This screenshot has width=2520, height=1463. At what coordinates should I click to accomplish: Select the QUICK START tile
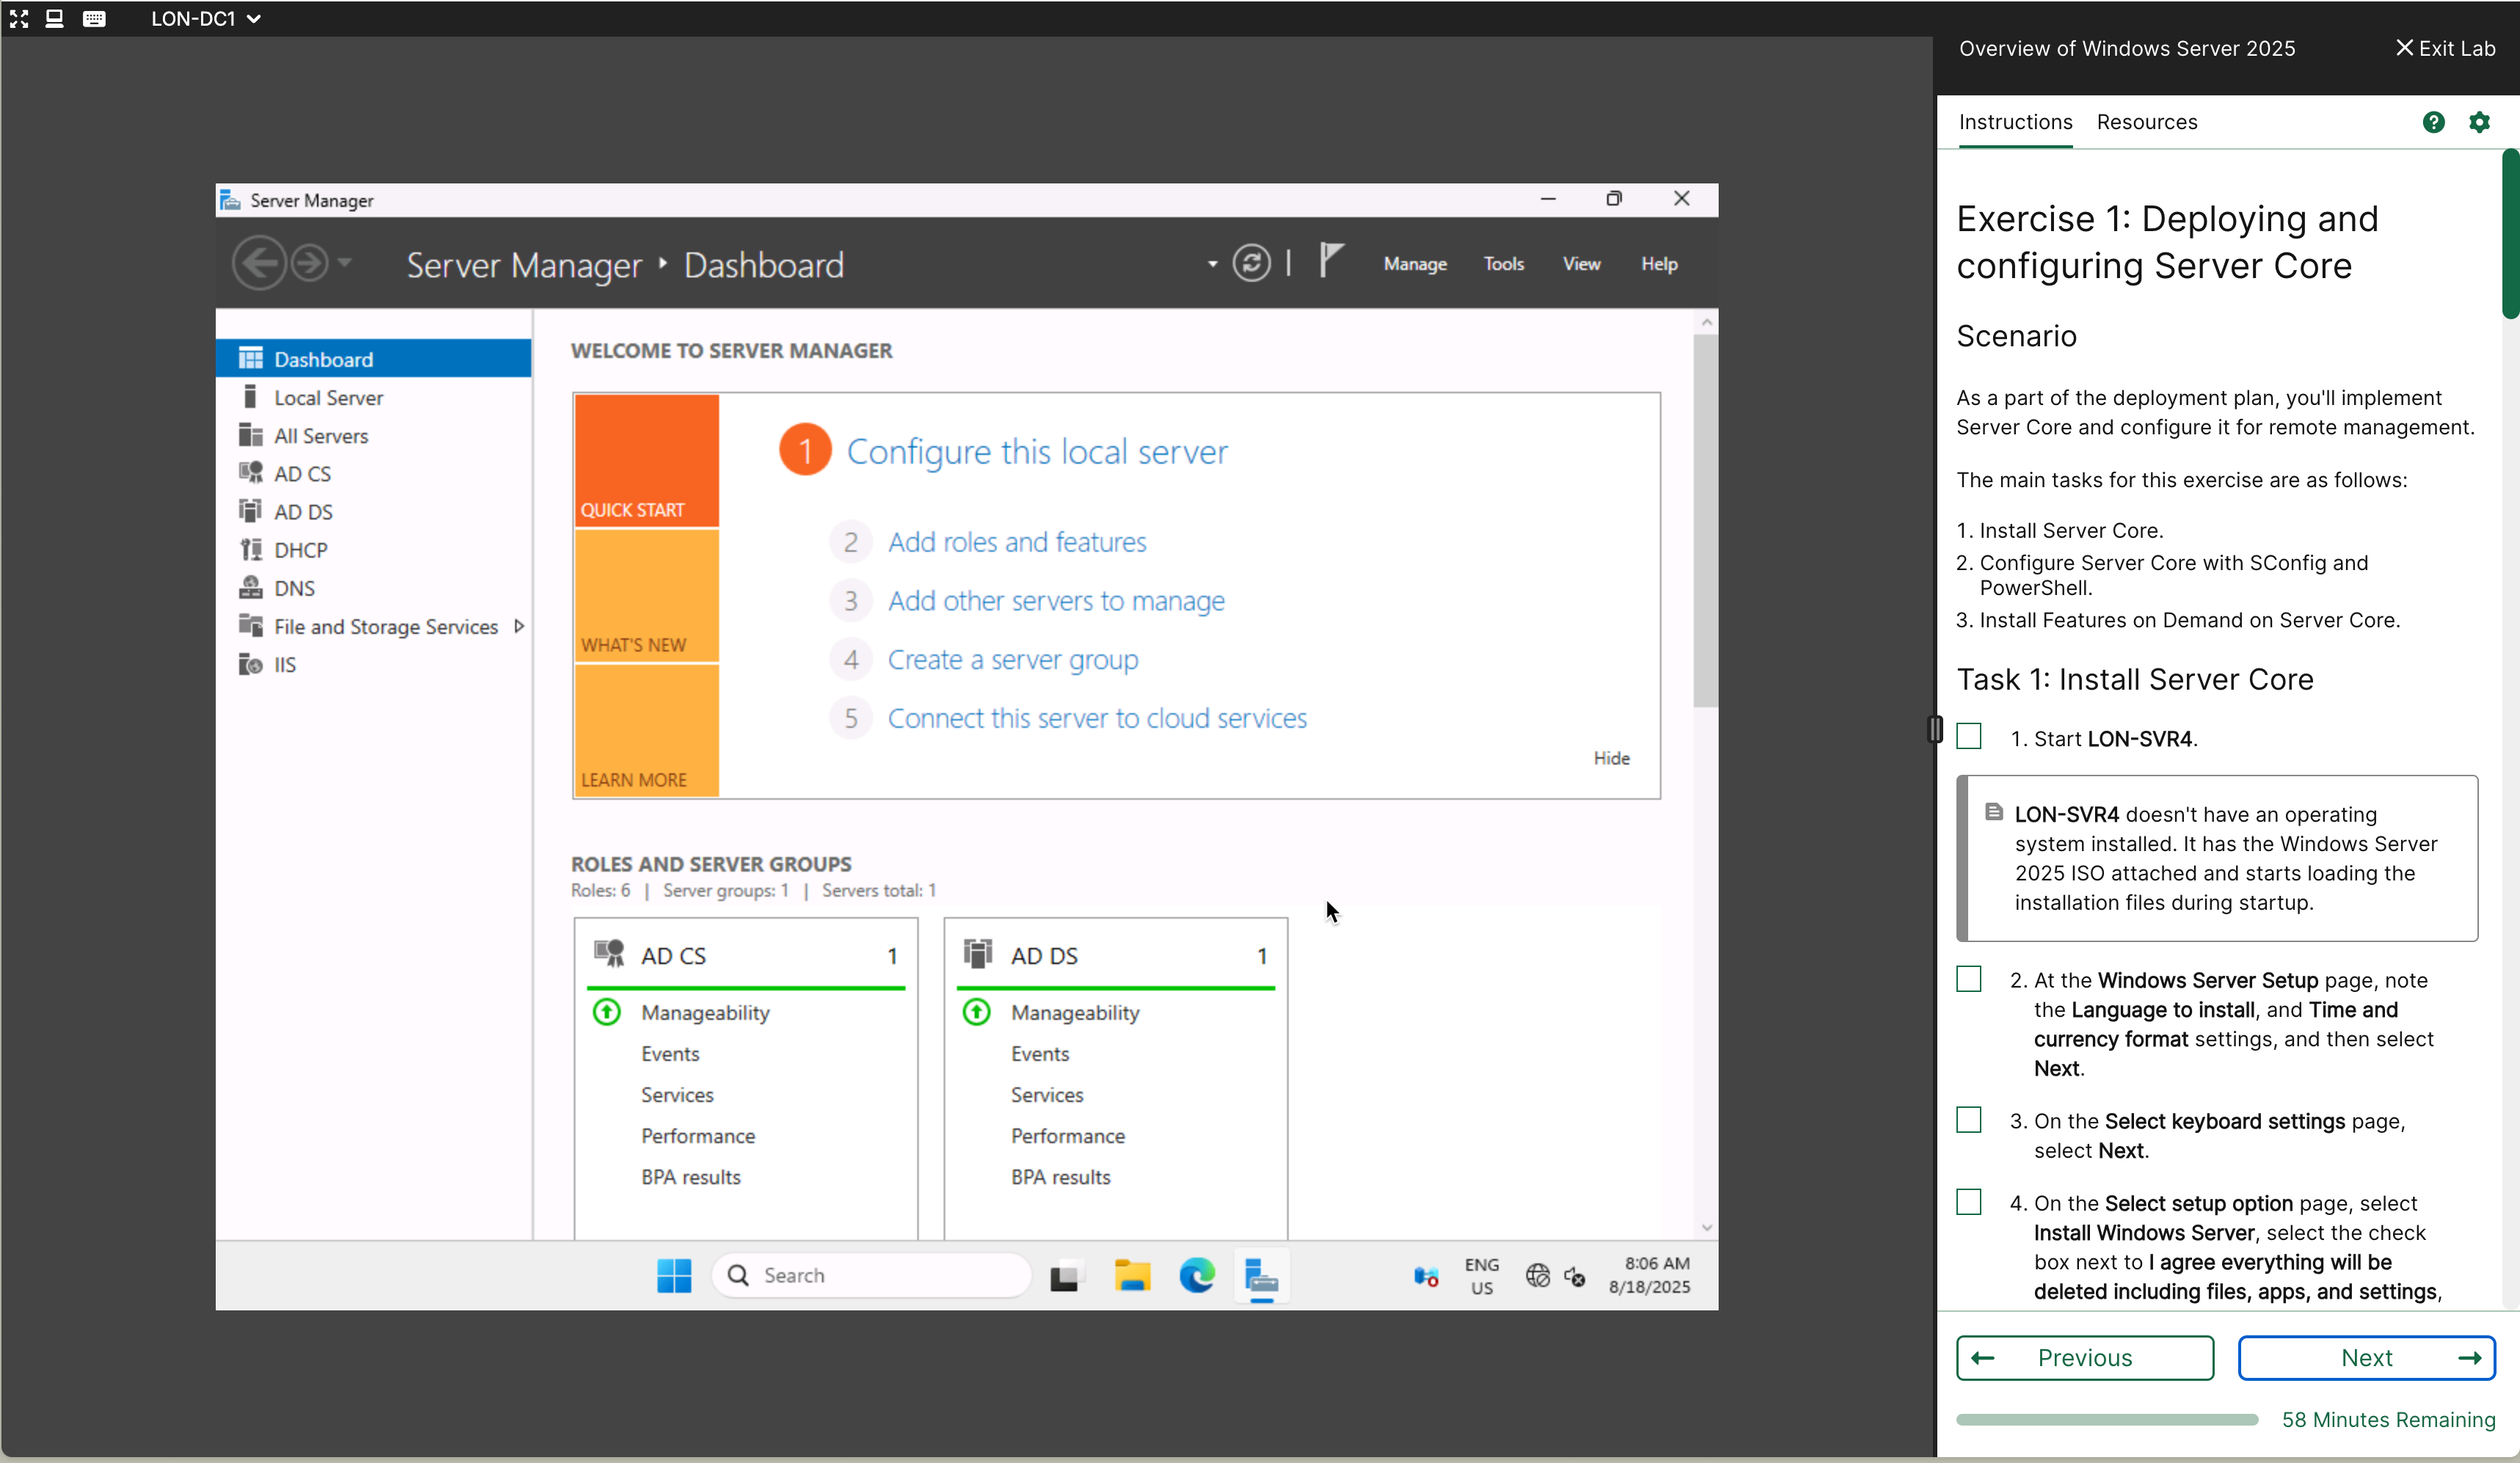click(646, 460)
